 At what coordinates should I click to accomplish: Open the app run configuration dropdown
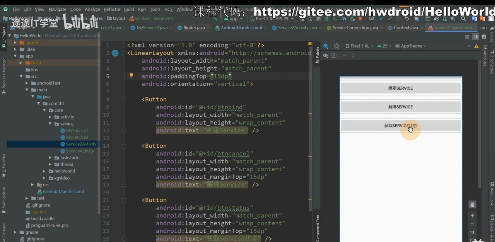point(233,19)
